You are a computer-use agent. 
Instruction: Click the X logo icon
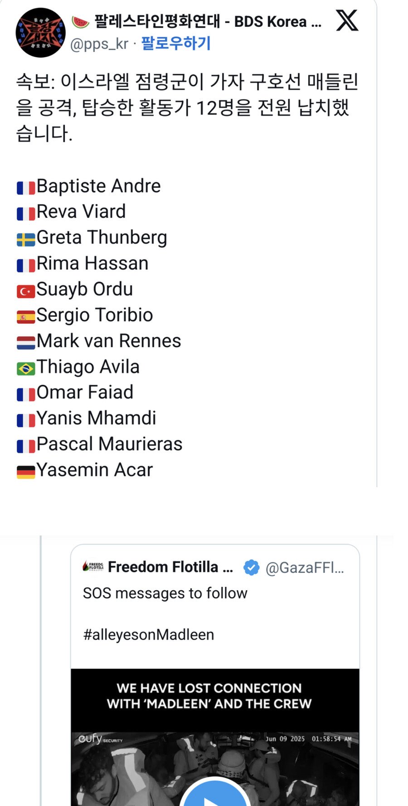point(347,21)
